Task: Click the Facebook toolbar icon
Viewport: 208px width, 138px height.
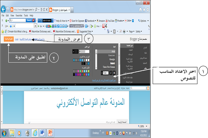Action: [86, 21]
